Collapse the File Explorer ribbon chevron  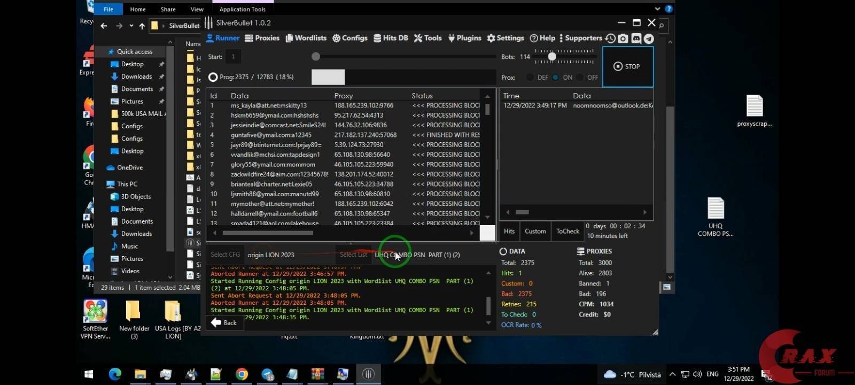(658, 9)
